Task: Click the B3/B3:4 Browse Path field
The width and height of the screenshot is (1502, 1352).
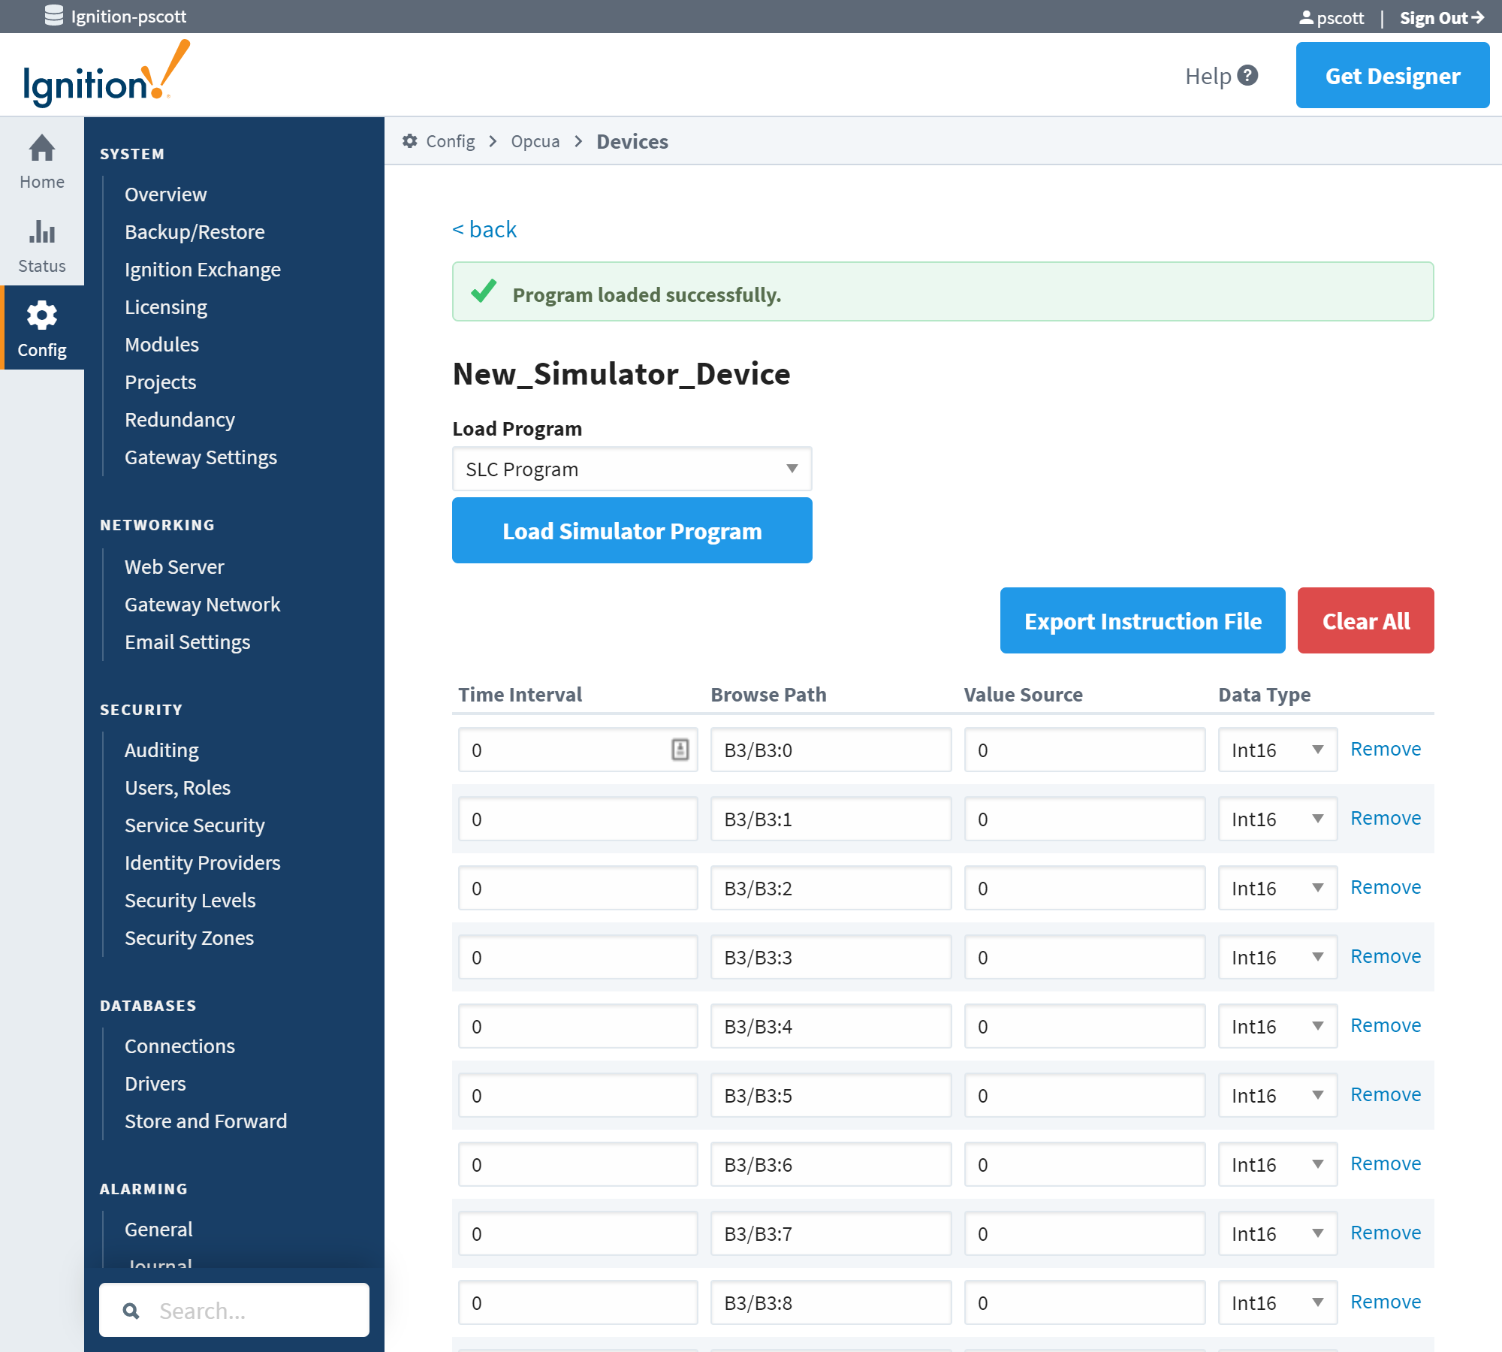Action: pos(831,1026)
